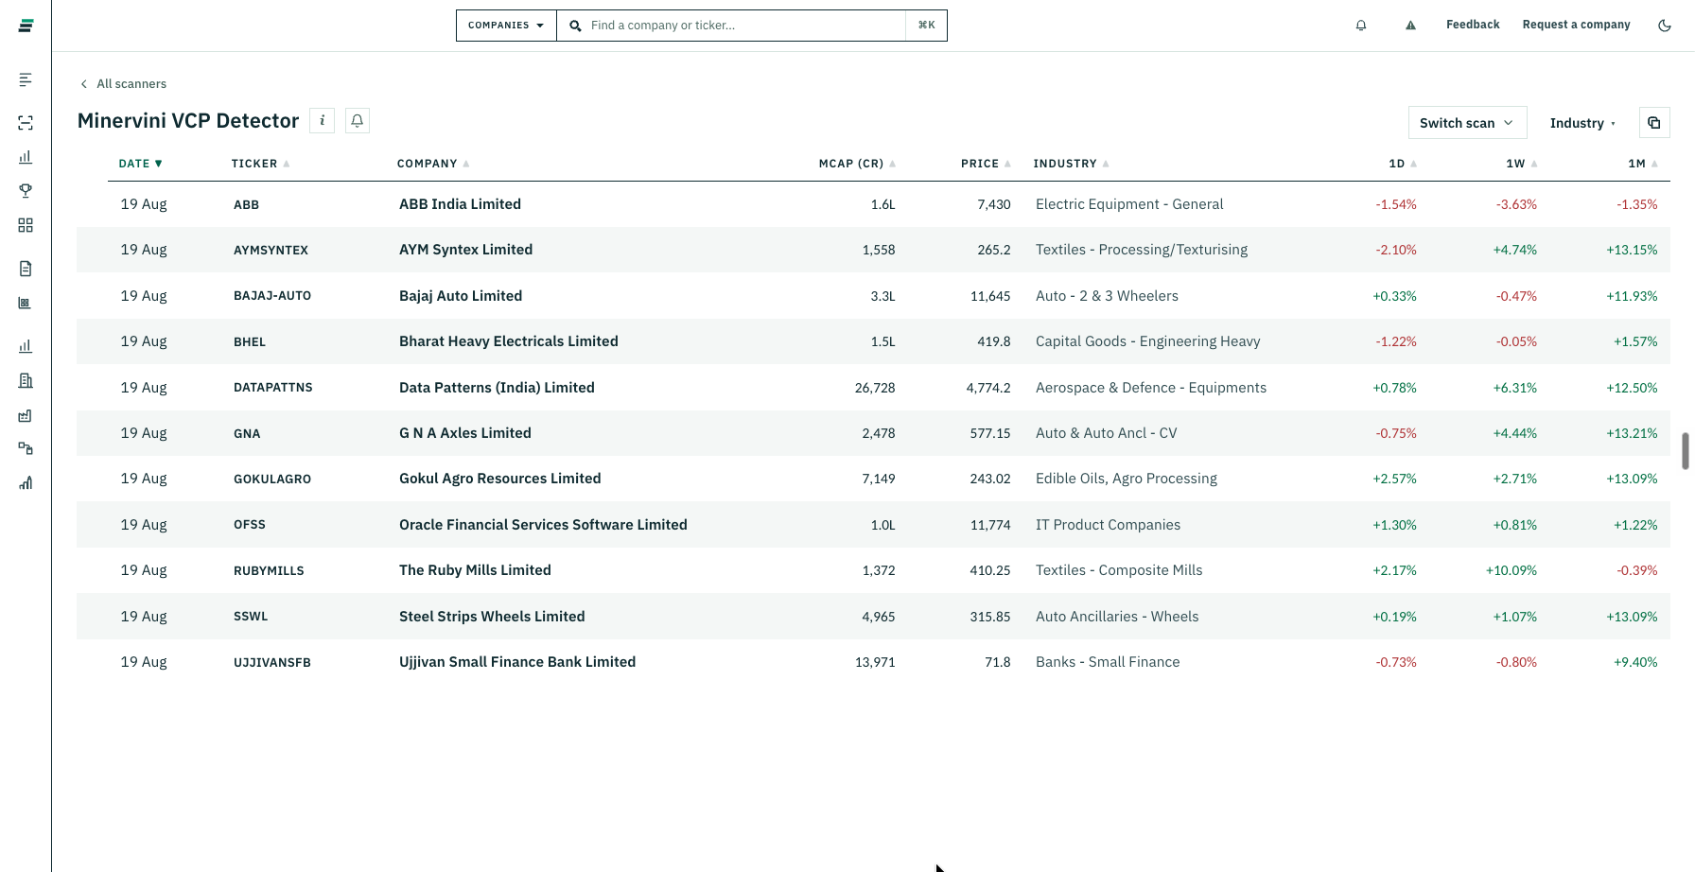The height and width of the screenshot is (872, 1695).
Task: Sort table by the Company column
Action: point(433,164)
